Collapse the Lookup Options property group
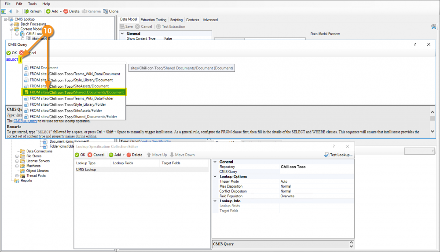 215,177
